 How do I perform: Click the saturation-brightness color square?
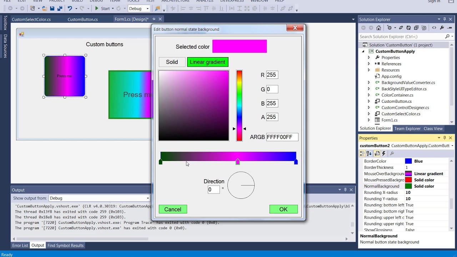[x=194, y=106]
